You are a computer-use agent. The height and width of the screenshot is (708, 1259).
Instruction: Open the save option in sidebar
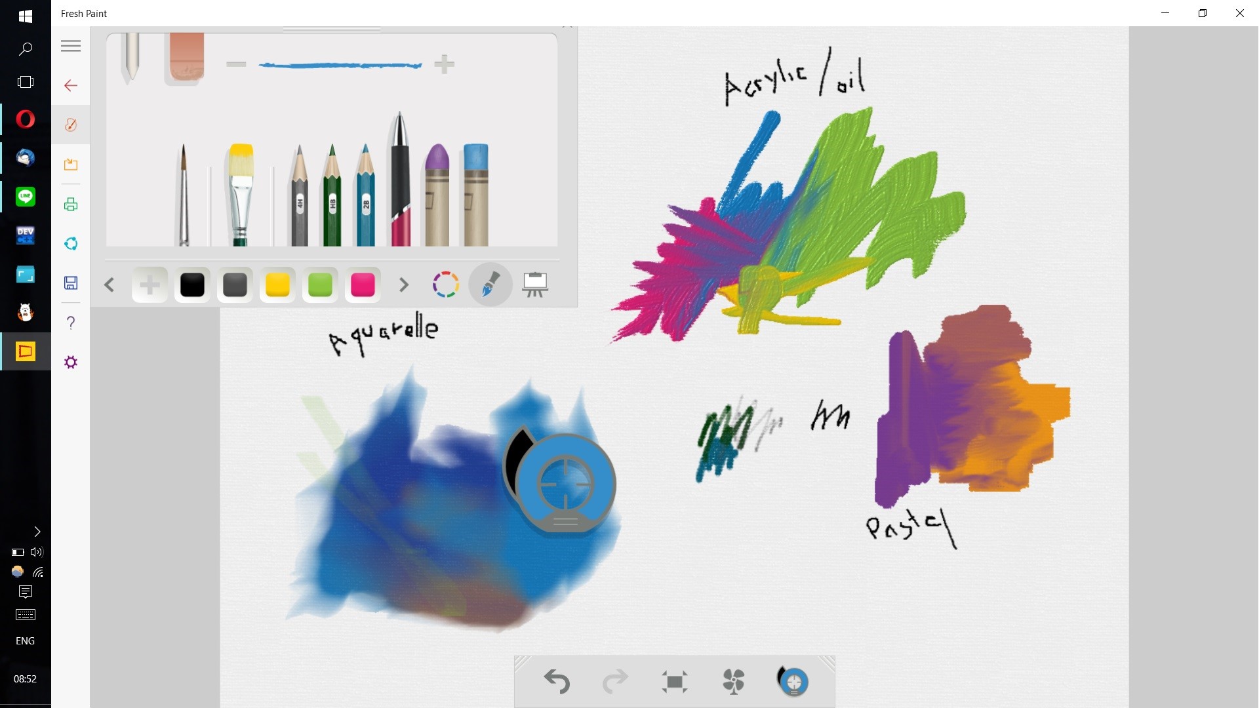pos(71,283)
